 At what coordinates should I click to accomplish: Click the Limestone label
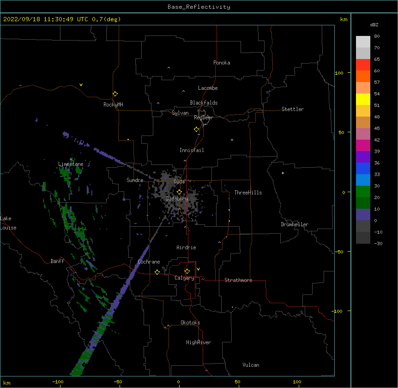tap(71, 164)
